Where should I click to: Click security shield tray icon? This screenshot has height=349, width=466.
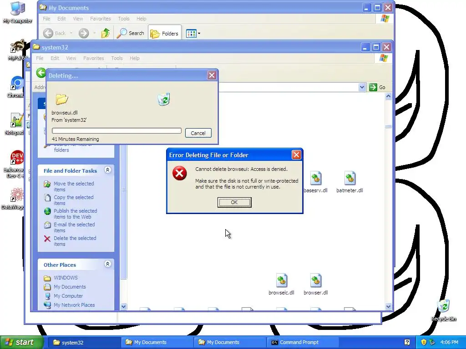coord(424,343)
